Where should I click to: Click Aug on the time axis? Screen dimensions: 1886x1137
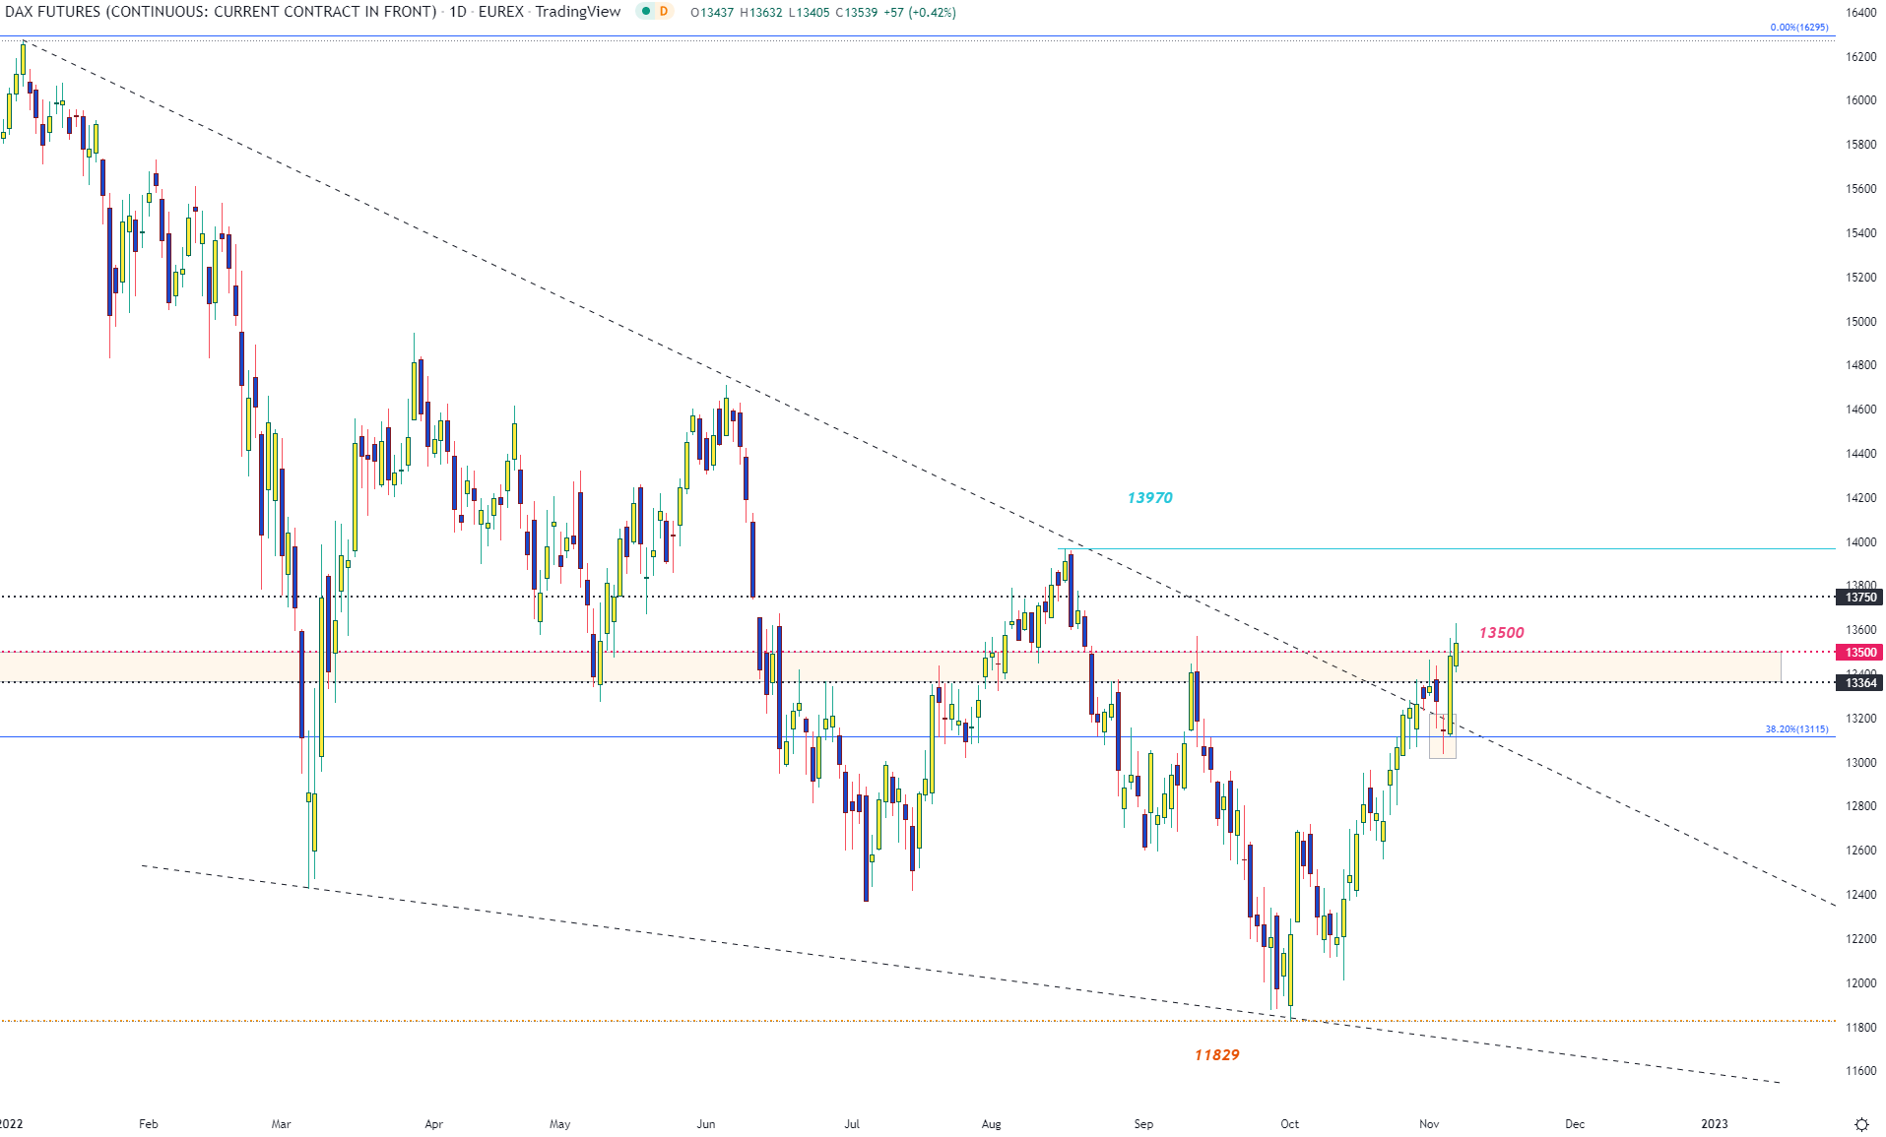[x=992, y=1124]
